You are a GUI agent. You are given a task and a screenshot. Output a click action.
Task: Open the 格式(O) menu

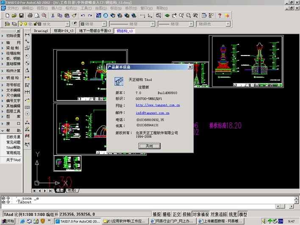[71, 8]
